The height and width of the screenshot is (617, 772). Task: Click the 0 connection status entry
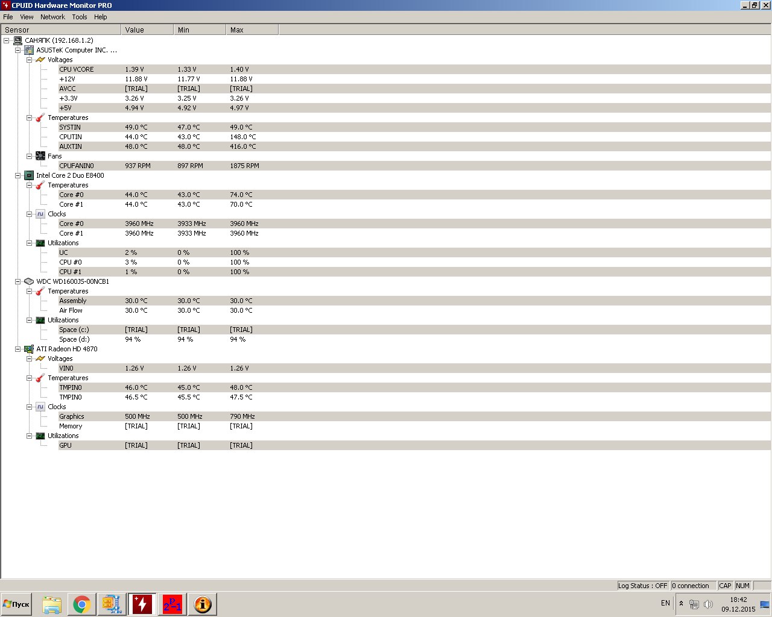[x=693, y=586]
